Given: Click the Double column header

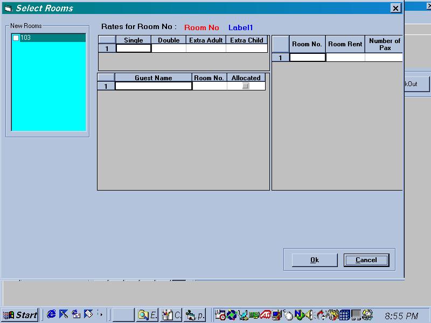Looking at the screenshot, I should pyautogui.click(x=169, y=40).
